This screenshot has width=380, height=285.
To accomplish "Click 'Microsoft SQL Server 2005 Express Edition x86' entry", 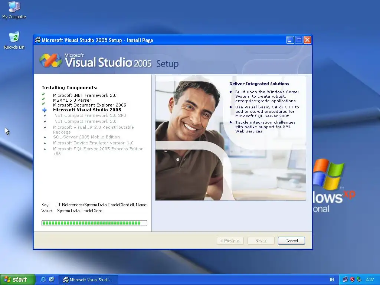I will [98, 151].
